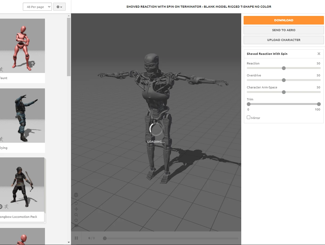The image size is (325, 245).
Task: Click the Overdrive label
Action: [254, 75]
